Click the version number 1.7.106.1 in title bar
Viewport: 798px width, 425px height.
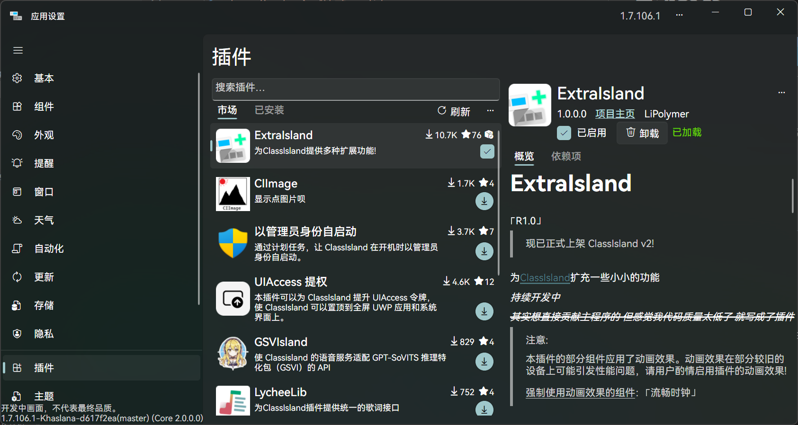(x=640, y=16)
